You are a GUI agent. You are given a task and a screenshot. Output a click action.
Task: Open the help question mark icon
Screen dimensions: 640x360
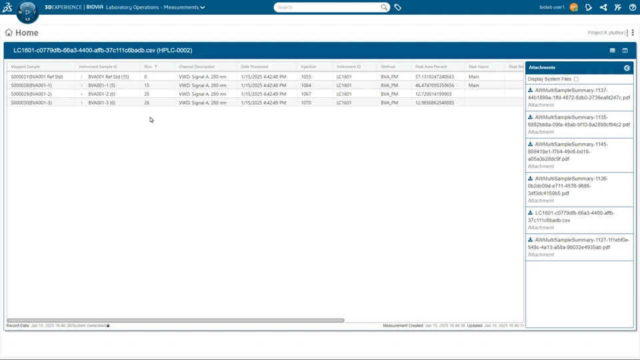tap(633, 7)
